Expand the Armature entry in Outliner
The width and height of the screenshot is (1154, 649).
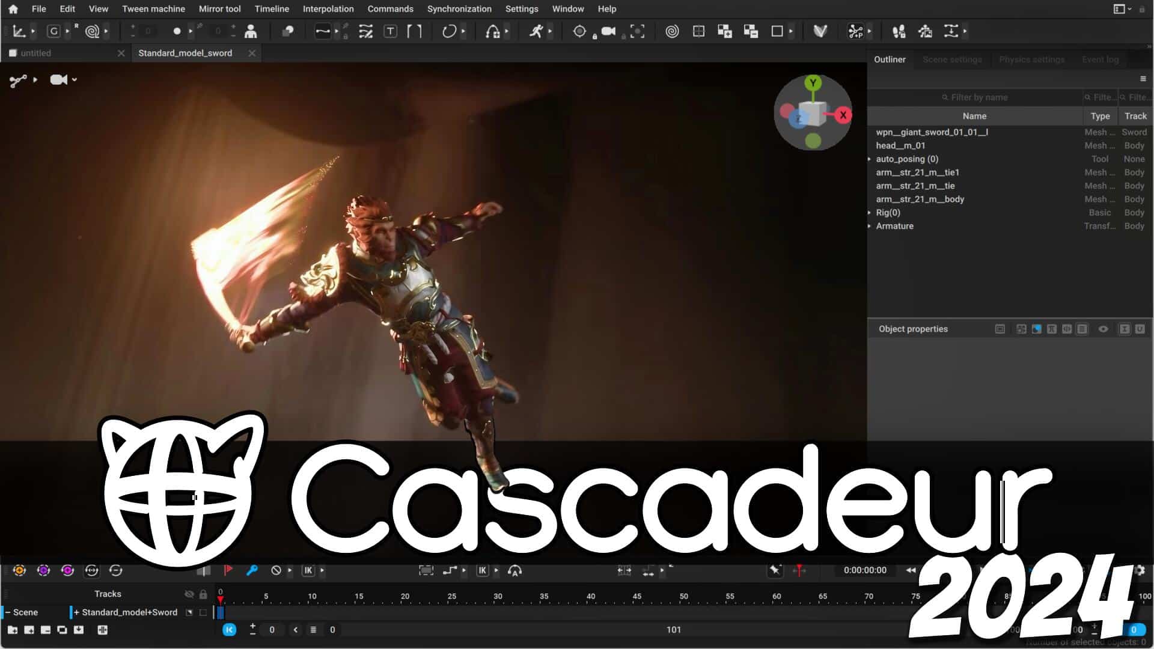click(x=870, y=226)
